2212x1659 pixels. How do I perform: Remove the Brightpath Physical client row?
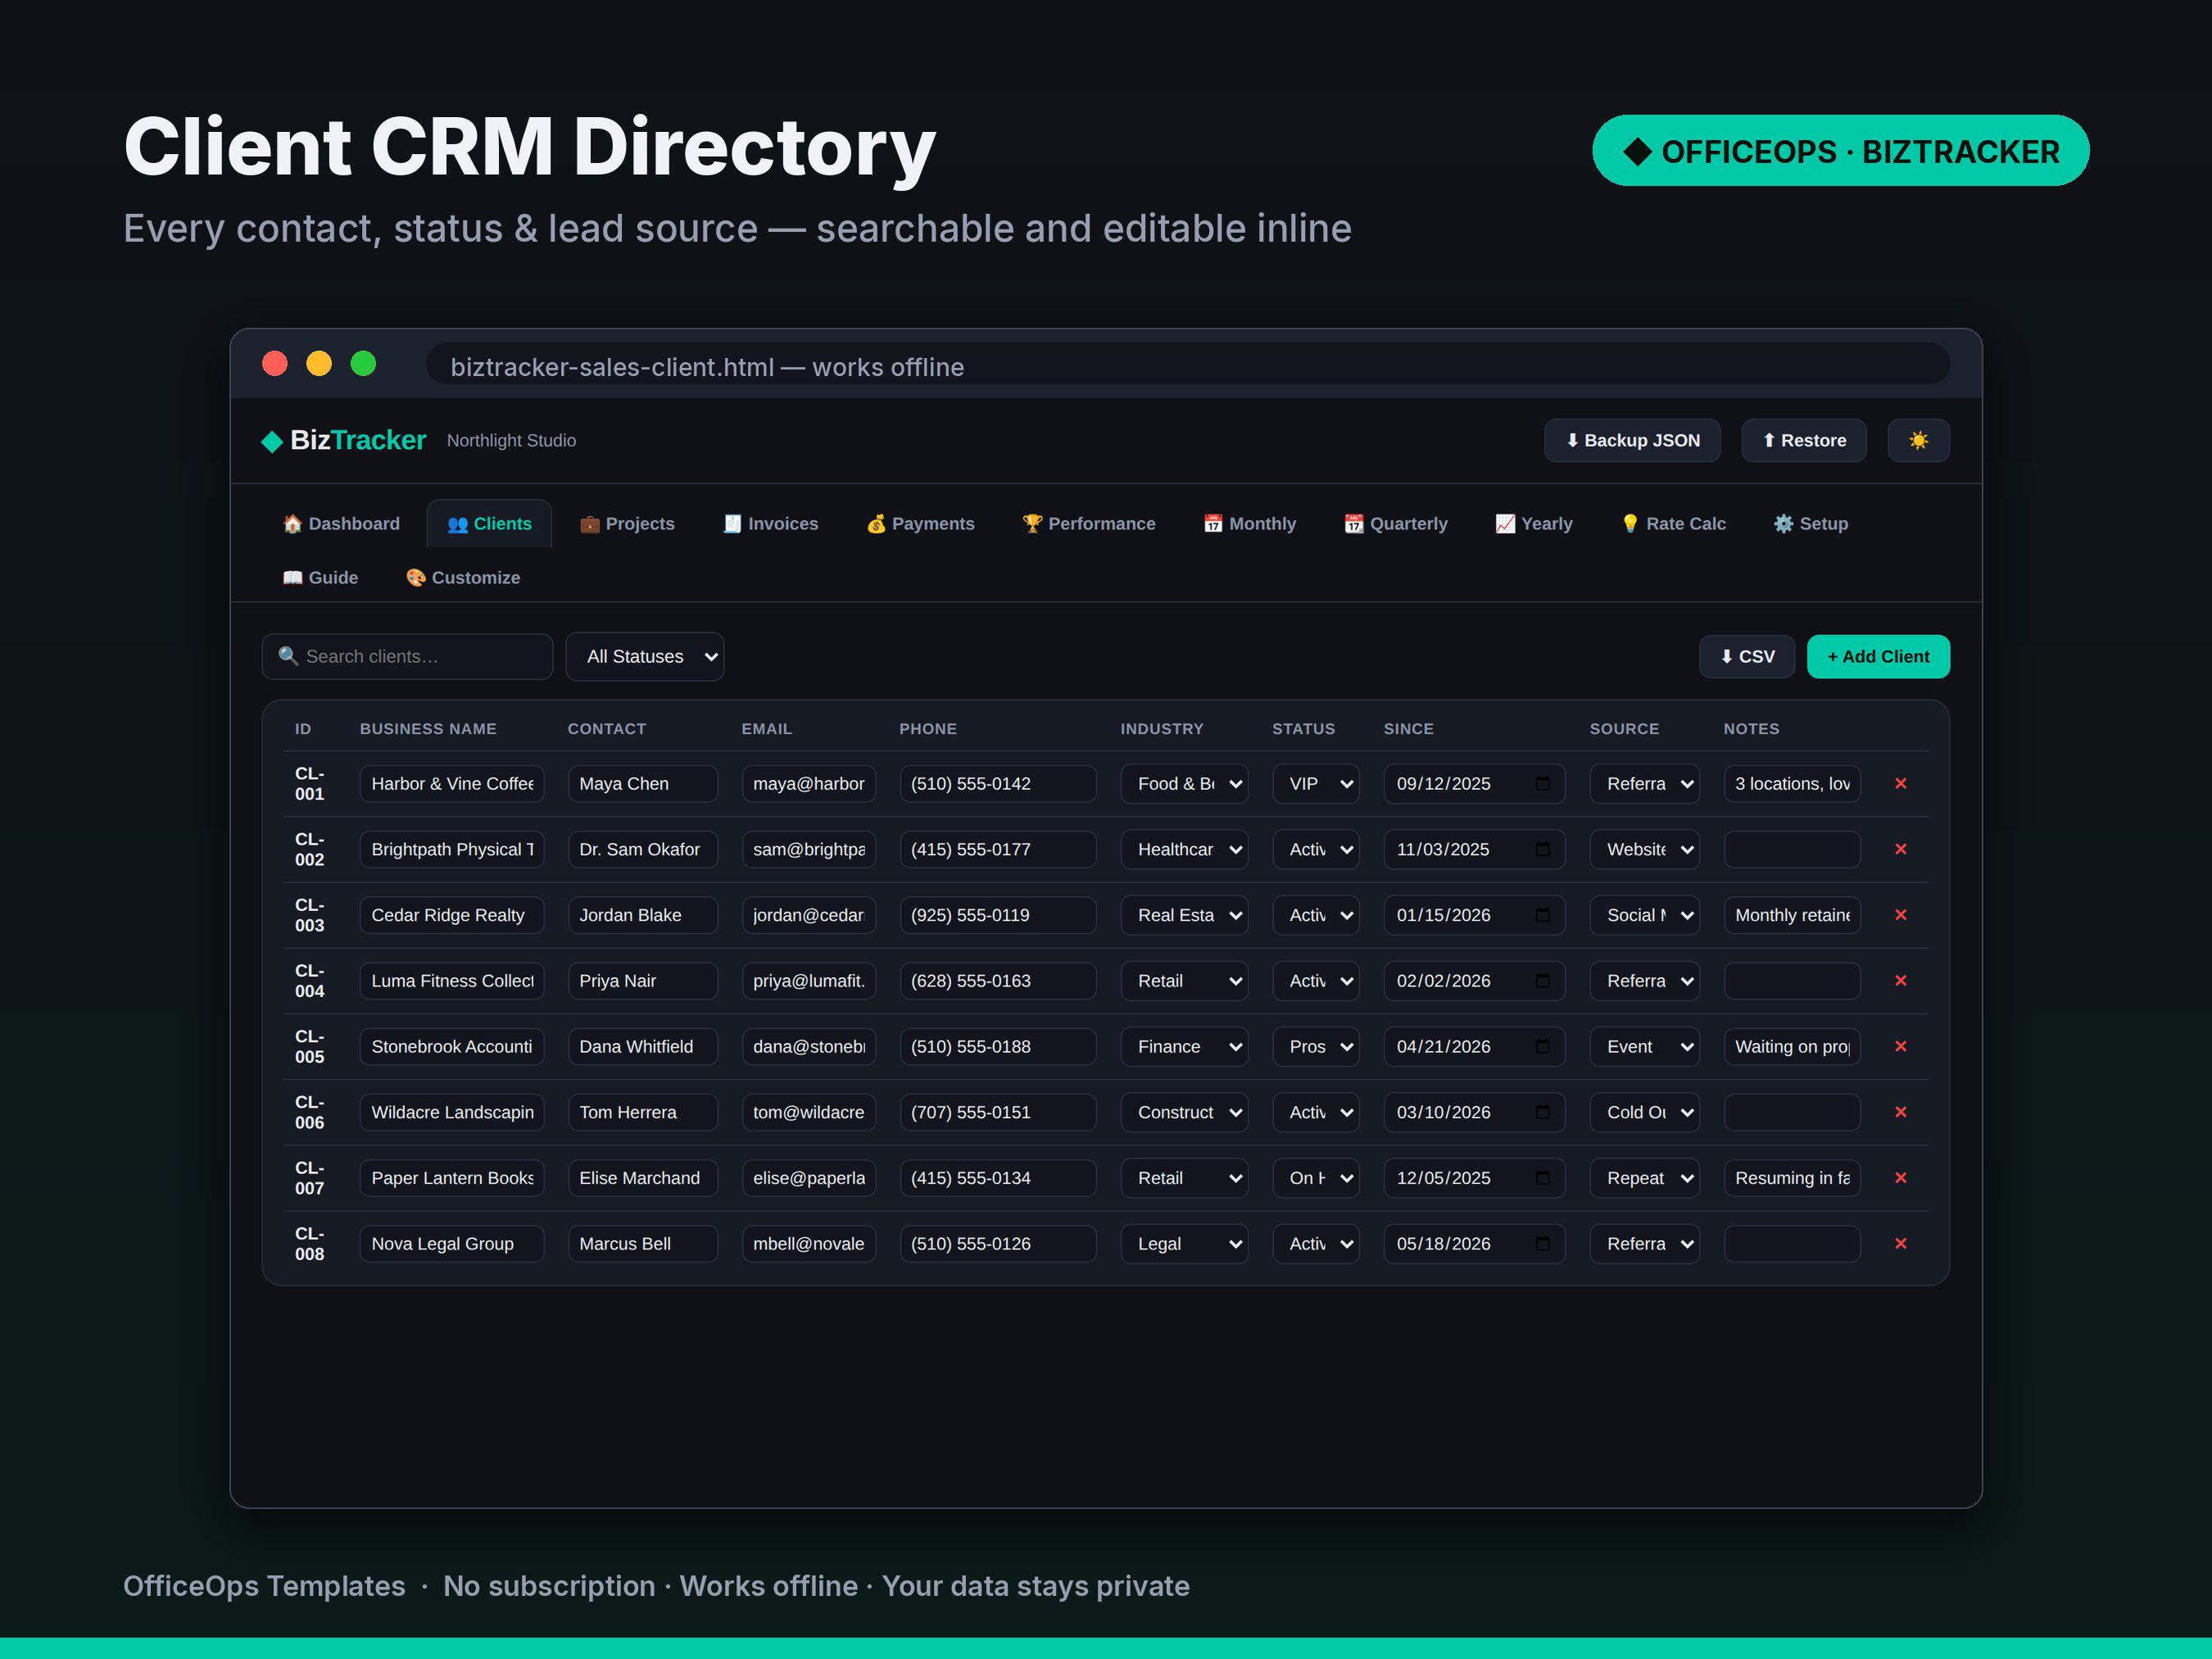point(1900,849)
